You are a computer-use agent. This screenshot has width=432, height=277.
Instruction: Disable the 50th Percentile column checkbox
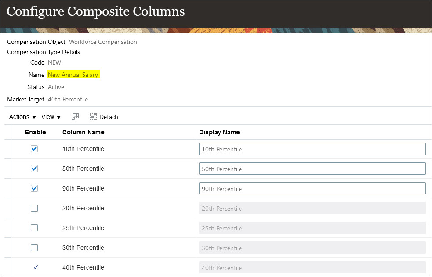34,169
